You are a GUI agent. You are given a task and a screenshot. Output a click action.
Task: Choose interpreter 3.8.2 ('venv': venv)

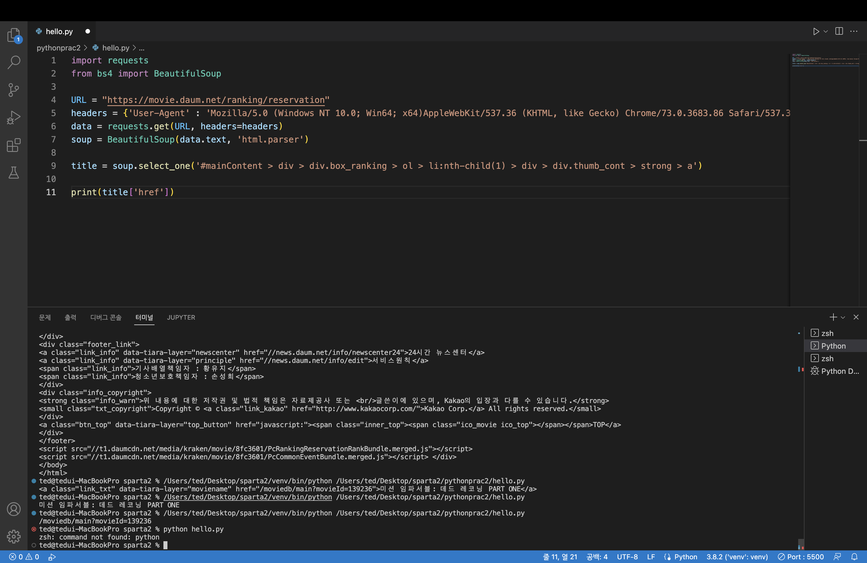(737, 557)
